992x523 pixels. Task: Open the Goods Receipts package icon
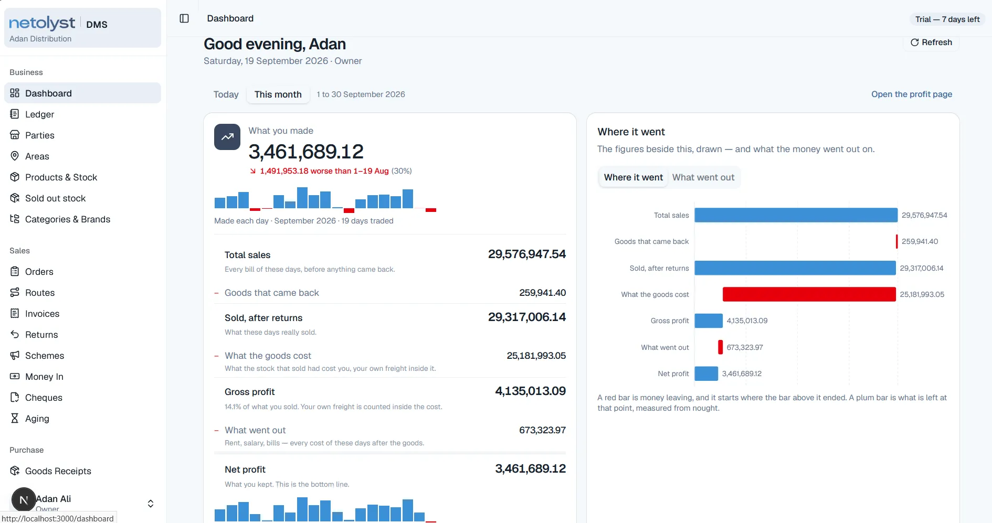point(15,471)
